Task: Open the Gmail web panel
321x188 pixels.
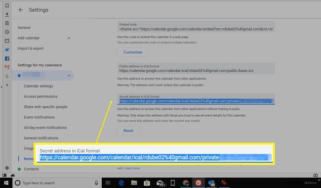Action: 7,67
